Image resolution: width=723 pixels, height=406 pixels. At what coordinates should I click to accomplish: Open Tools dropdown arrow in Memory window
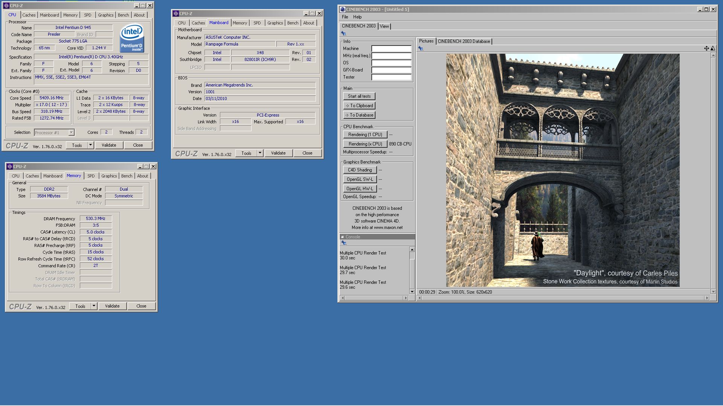pos(94,306)
